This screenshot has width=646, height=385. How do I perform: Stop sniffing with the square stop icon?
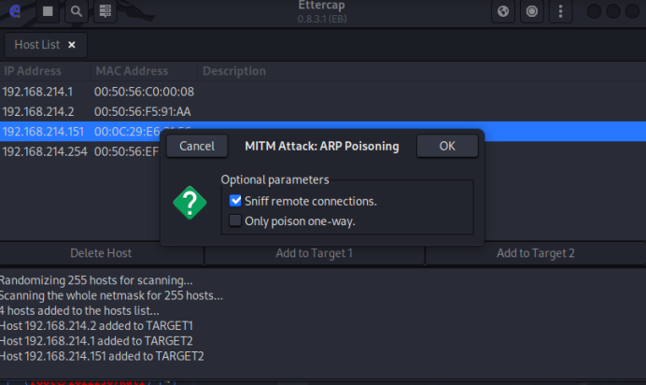pos(48,11)
